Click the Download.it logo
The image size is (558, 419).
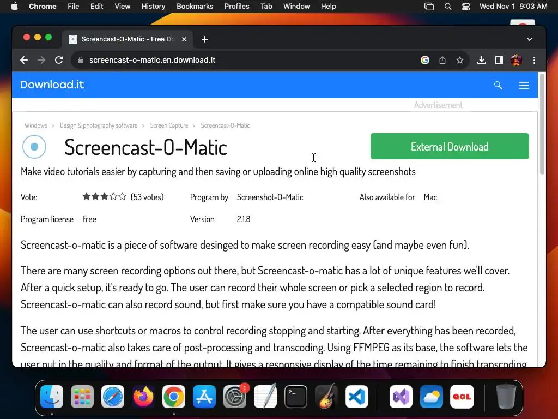click(52, 85)
